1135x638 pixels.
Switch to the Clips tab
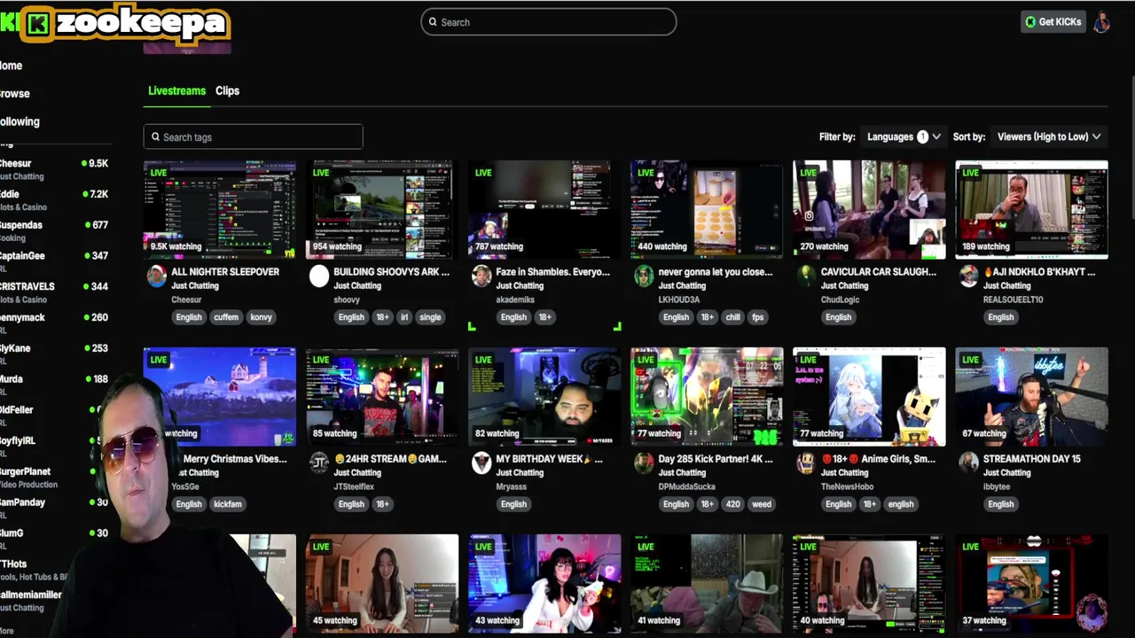coord(227,90)
